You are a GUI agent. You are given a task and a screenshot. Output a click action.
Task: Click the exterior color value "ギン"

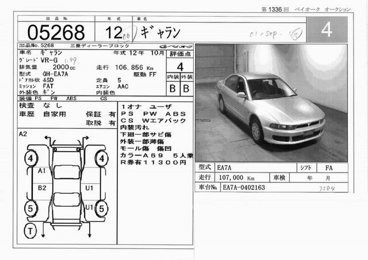tap(49, 92)
